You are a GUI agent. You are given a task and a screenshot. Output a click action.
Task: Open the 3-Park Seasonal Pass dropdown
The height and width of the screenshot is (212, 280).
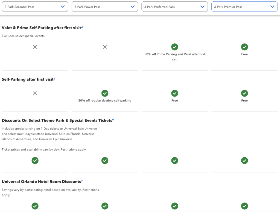[x=35, y=6]
